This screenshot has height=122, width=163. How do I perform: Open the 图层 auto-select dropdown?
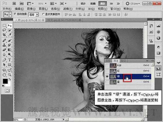[37, 14]
